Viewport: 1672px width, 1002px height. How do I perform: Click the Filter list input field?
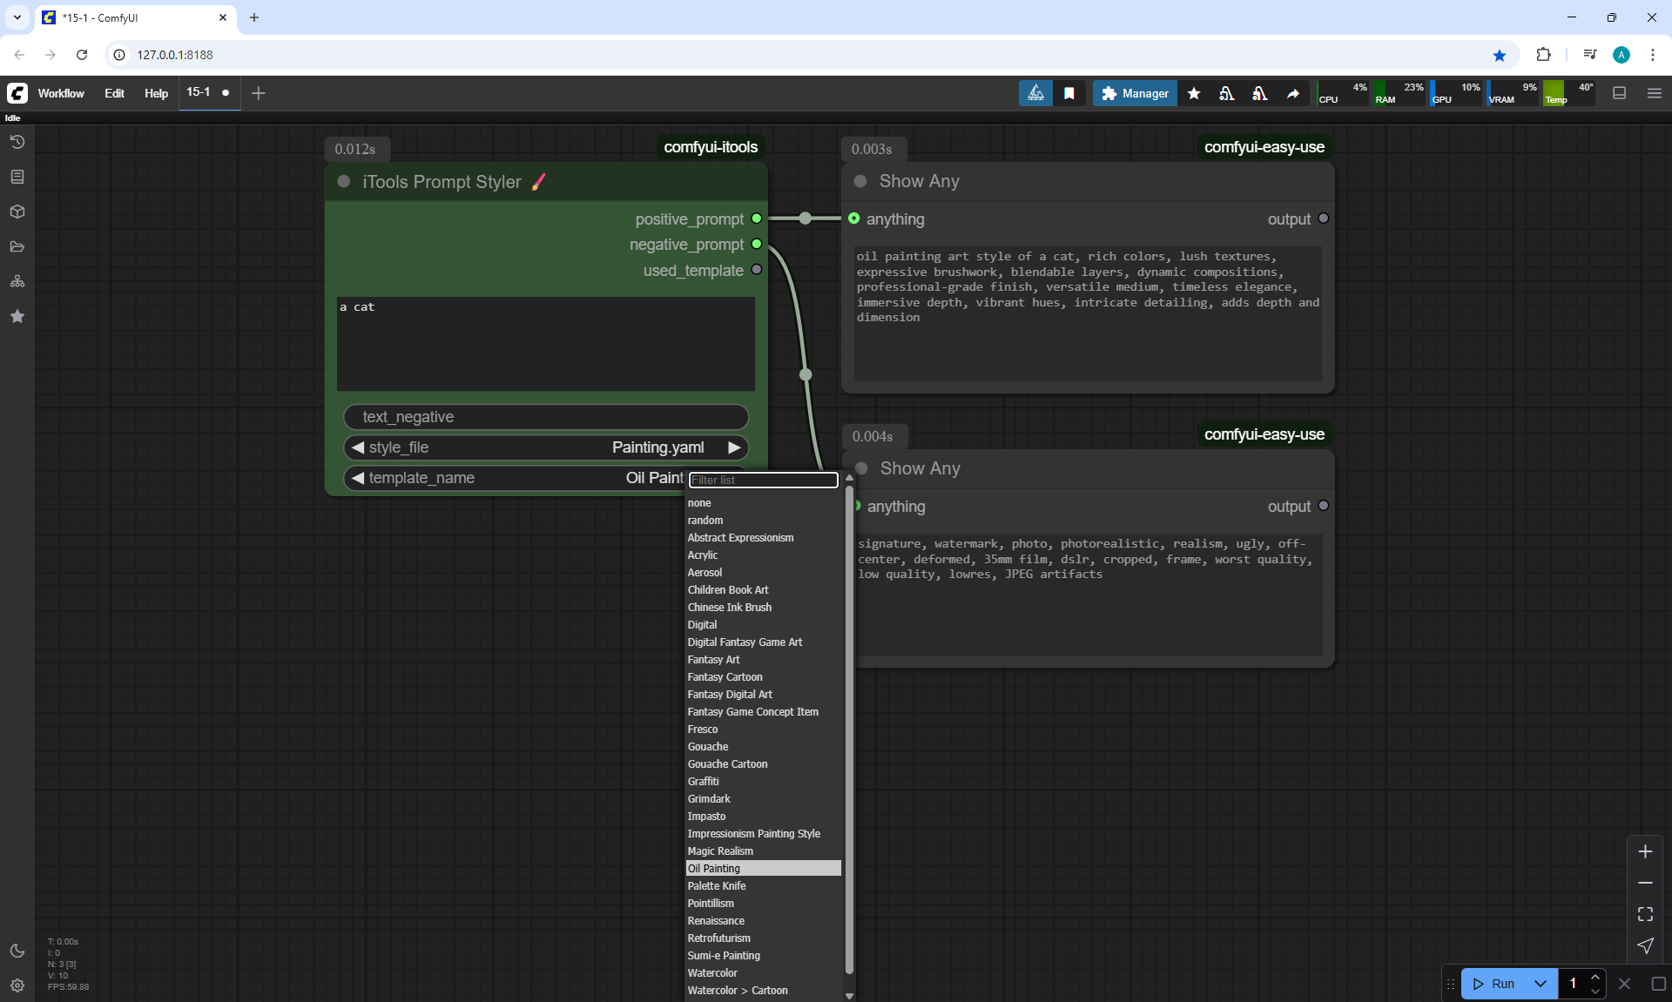pos(763,480)
